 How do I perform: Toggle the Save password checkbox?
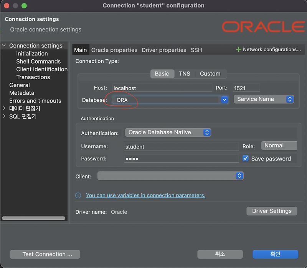[x=246, y=158]
